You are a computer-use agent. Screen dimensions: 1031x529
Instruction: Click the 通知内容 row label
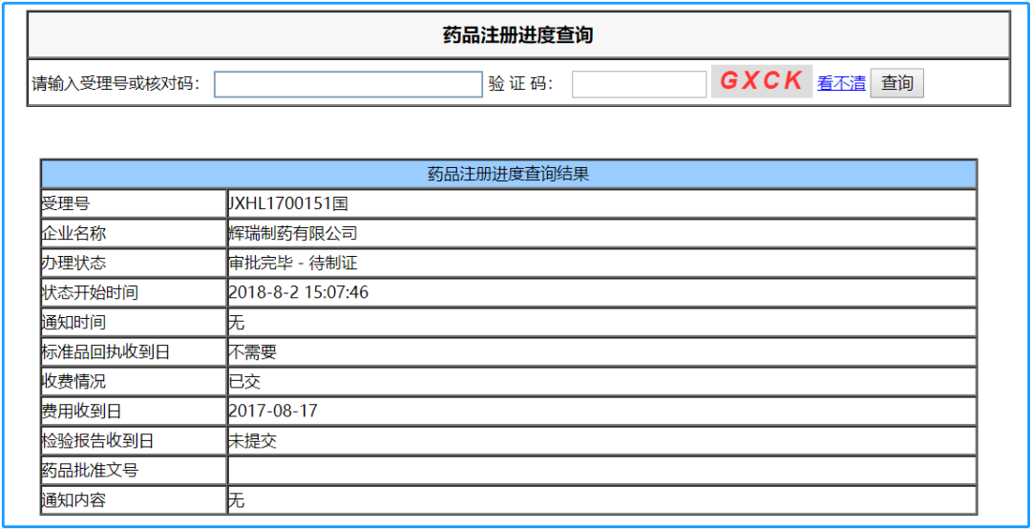[x=74, y=499]
